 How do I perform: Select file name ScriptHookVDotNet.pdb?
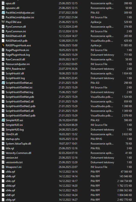[20, 97]
